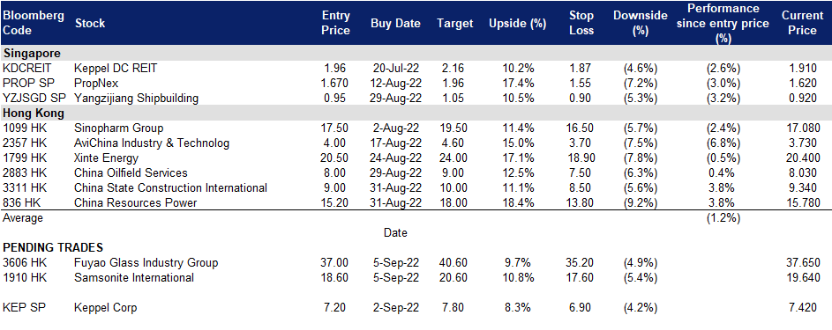Click the Keppel DC REIT stock name
This screenshot has width=832, height=330.
tap(116, 69)
